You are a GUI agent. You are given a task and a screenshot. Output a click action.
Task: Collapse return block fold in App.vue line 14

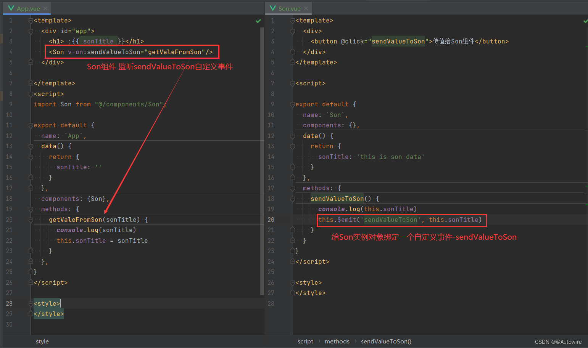pos(31,157)
